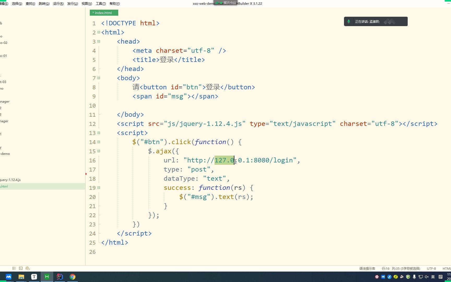
Task: Click the status bar icon right of the terminal icon
Action: coord(28,268)
